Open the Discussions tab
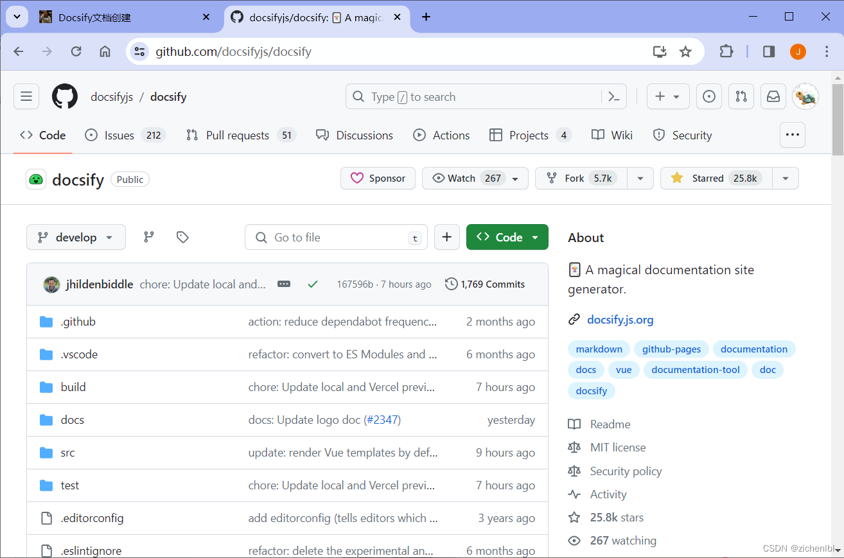Image resolution: width=844 pixels, height=558 pixels. [x=354, y=135]
